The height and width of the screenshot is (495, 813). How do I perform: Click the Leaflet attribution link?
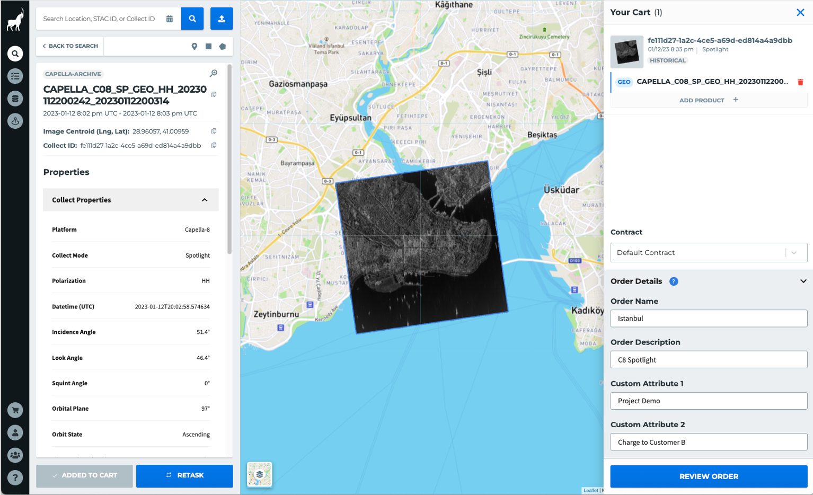(590, 490)
